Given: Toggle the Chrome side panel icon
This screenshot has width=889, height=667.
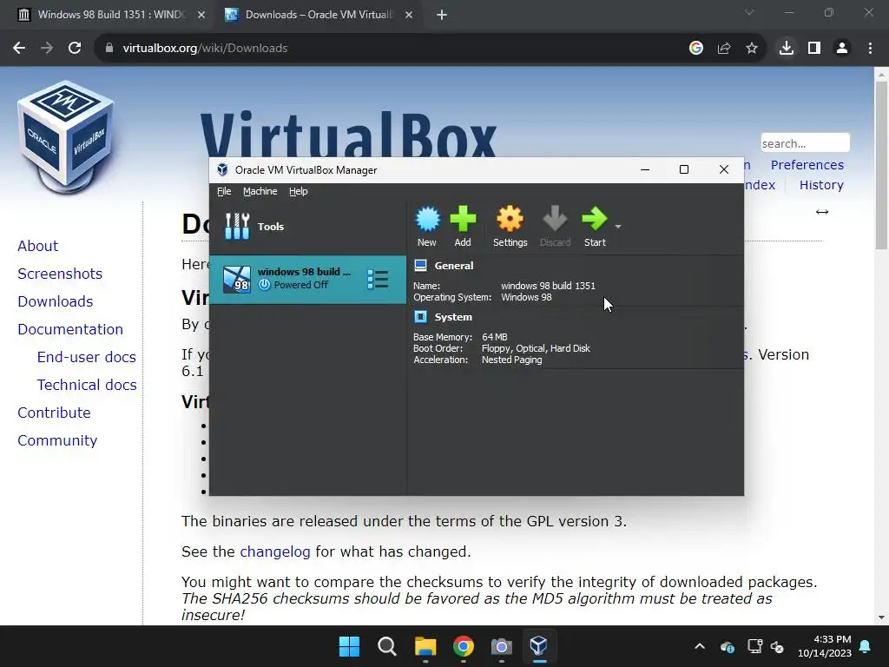Looking at the screenshot, I should (814, 49).
